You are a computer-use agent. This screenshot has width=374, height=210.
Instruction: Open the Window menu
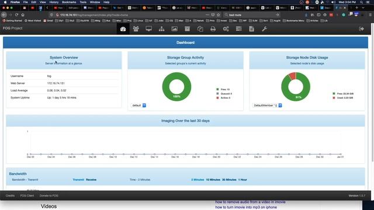(x=95, y=2)
